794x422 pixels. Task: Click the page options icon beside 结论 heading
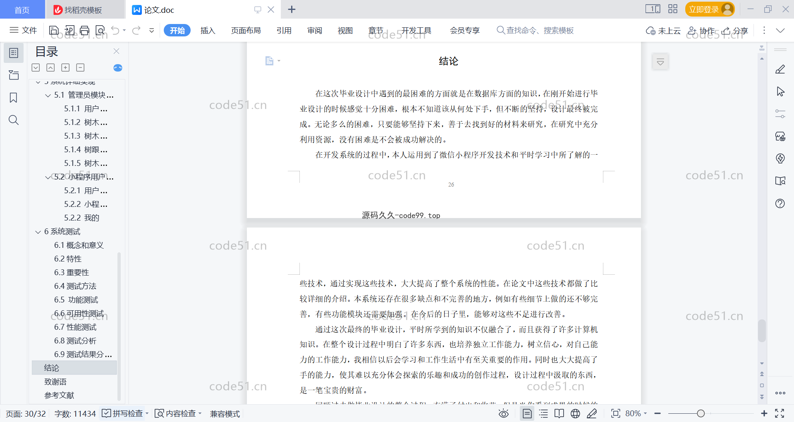270,61
